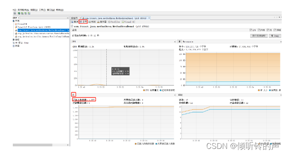Viewport: 286px width, 154px height.
Task: Switch to the 监视 Monitor tab
Action: point(83,22)
